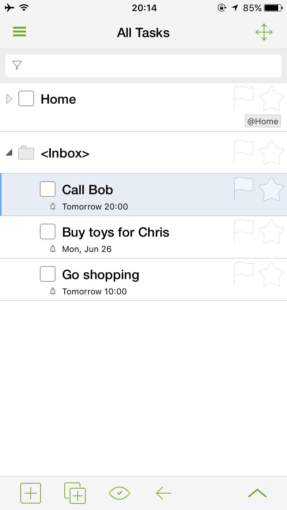Screen dimensions: 287x510
Task: Open the Tomorrow 20:00 reminder on Call Bob
Action: pos(95,207)
